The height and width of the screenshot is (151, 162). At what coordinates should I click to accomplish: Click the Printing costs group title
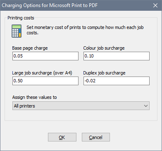(x=21, y=18)
